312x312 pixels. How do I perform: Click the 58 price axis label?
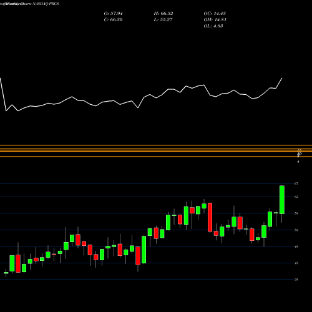click(296, 213)
